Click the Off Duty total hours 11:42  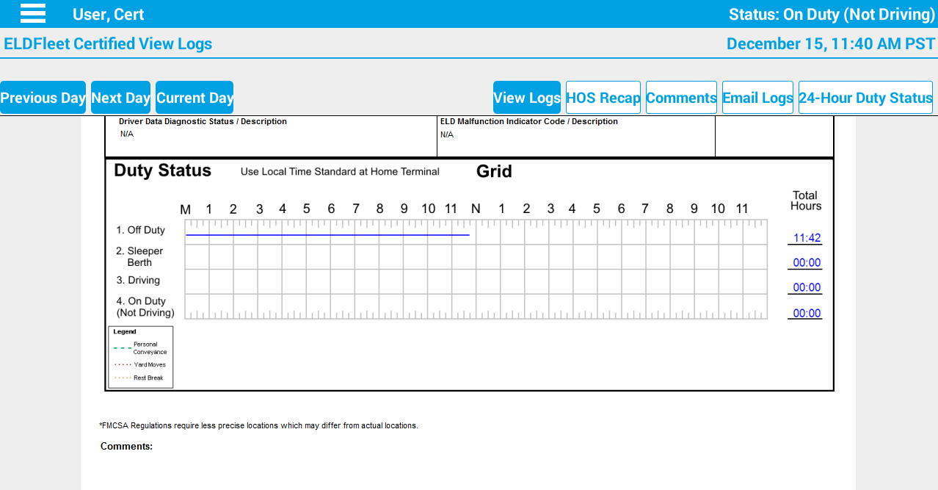(807, 238)
